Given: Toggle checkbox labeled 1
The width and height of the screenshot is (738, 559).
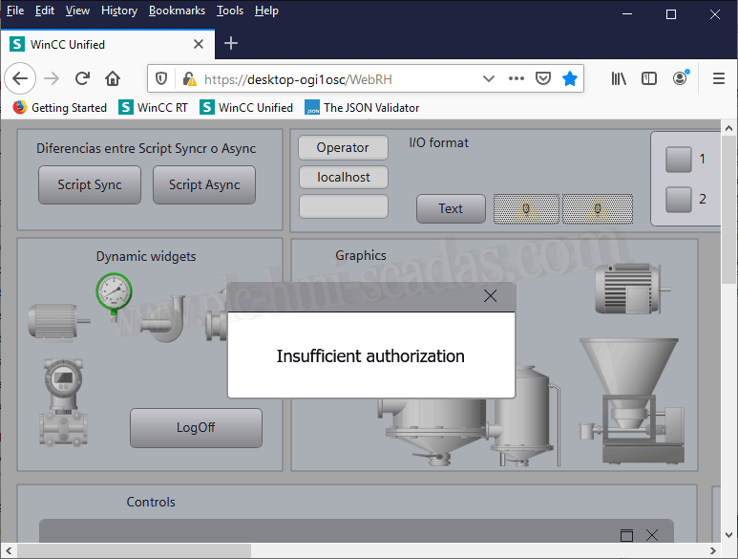Looking at the screenshot, I should (679, 160).
